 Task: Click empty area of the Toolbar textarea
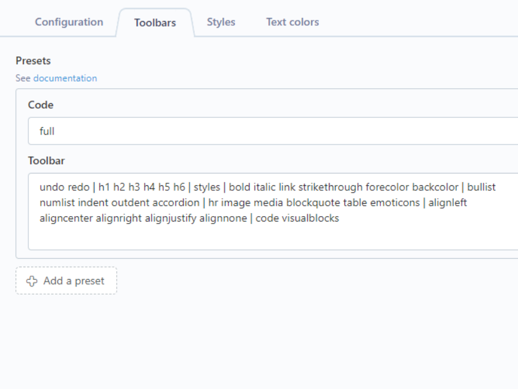[x=273, y=236]
